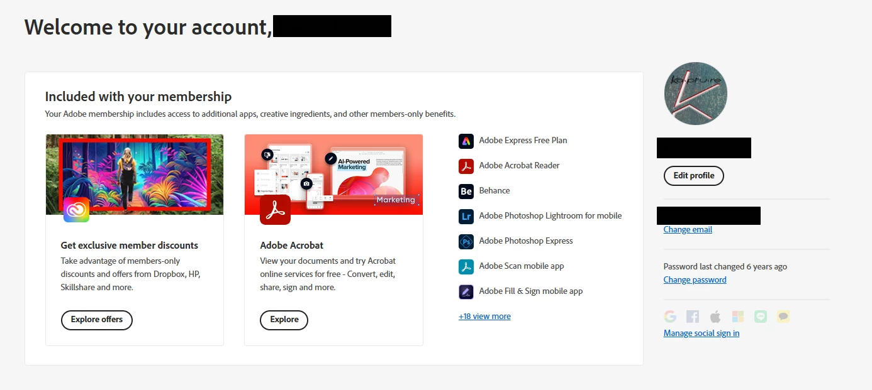Click the KakaoTalk social sign-in icon
This screenshot has height=390, width=872.
(783, 317)
